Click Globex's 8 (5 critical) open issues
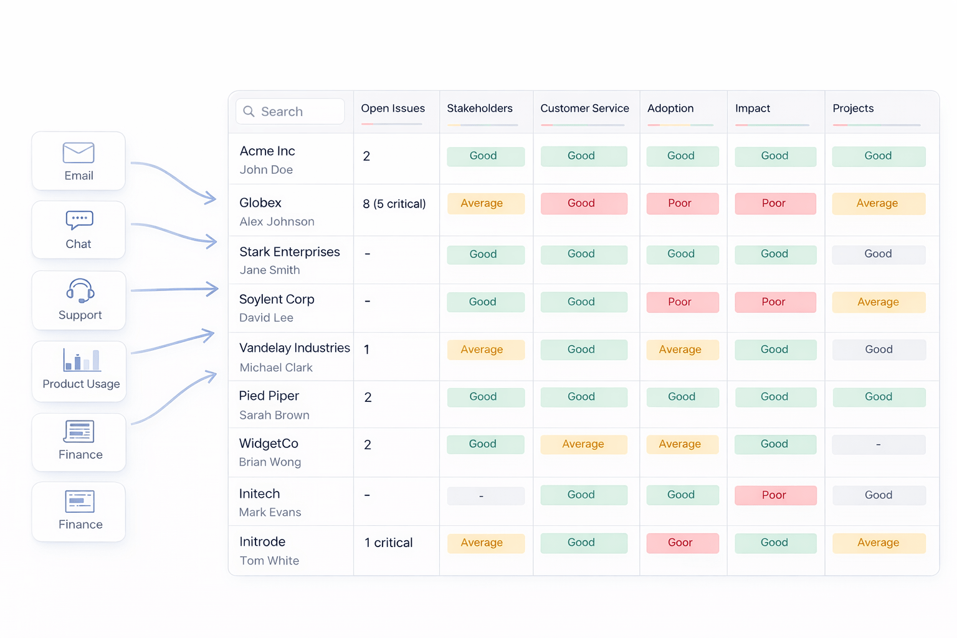The width and height of the screenshot is (957, 638). [x=394, y=204]
